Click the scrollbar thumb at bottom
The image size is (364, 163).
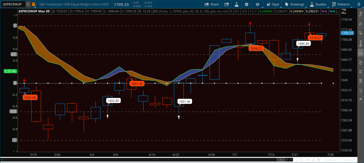click(x=281, y=160)
